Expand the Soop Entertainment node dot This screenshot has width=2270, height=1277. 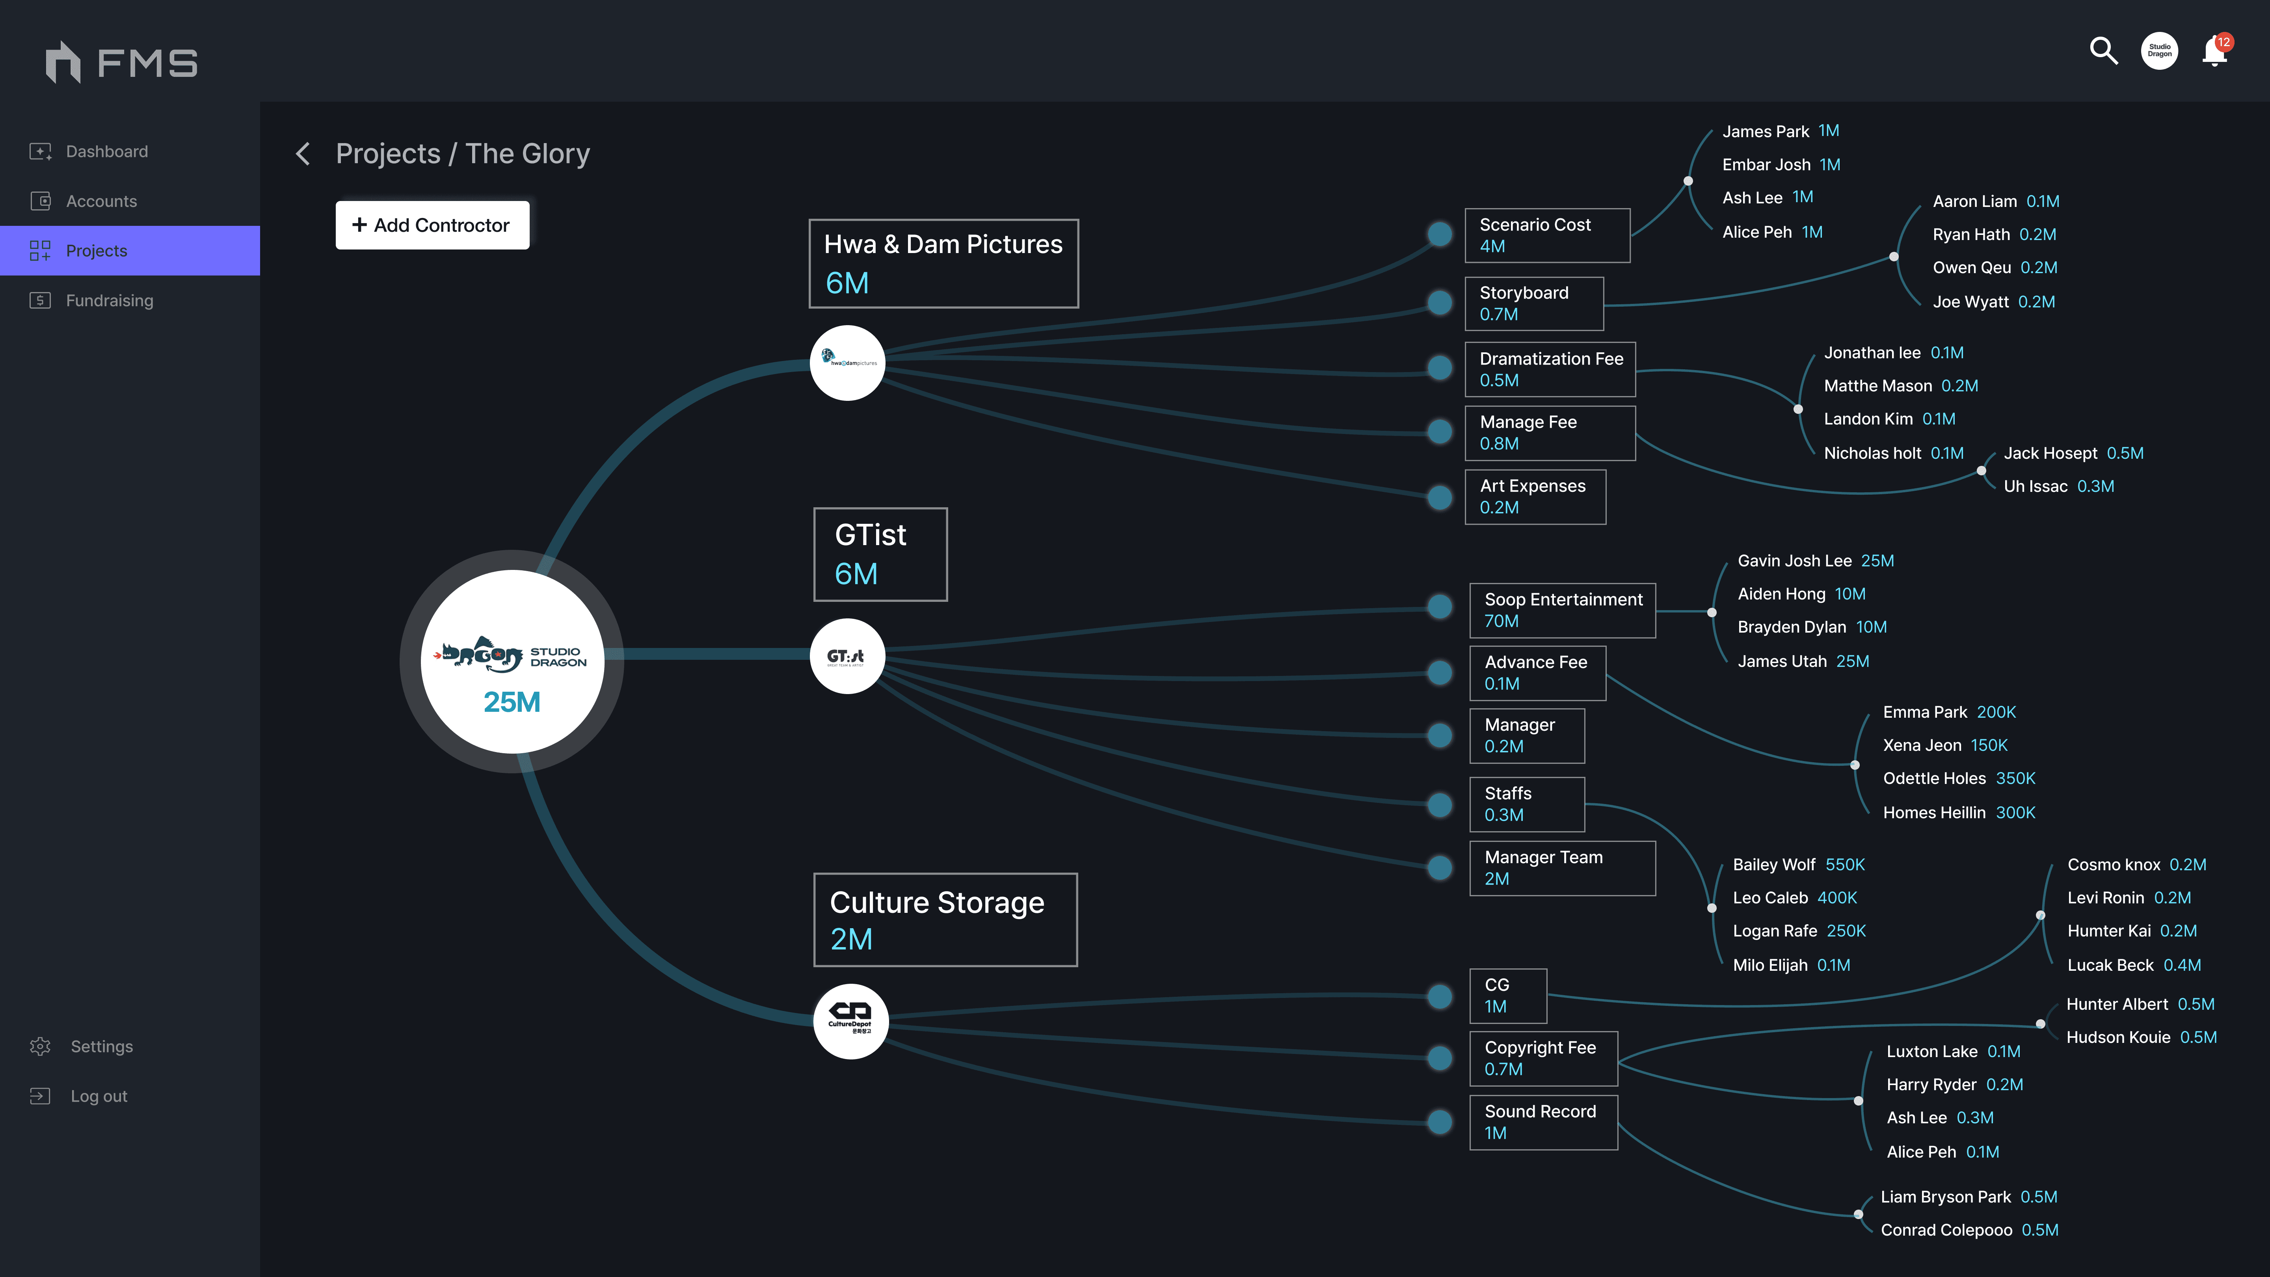pos(1440,606)
